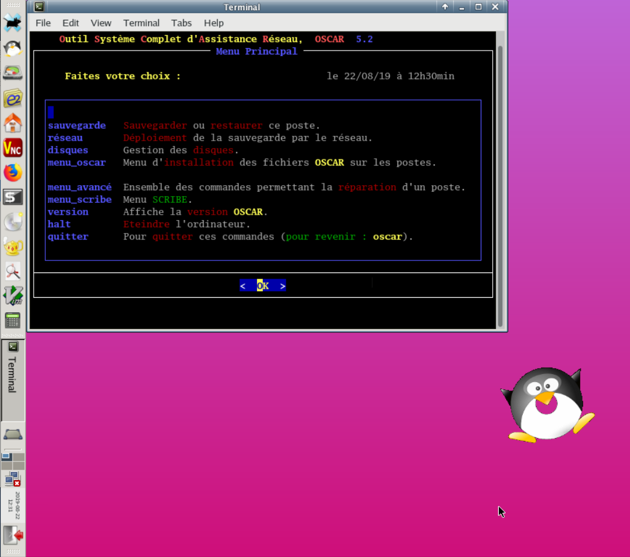Screen dimensions: 630x557
Task: Choose the menu_avancé option
Action: pos(79,187)
